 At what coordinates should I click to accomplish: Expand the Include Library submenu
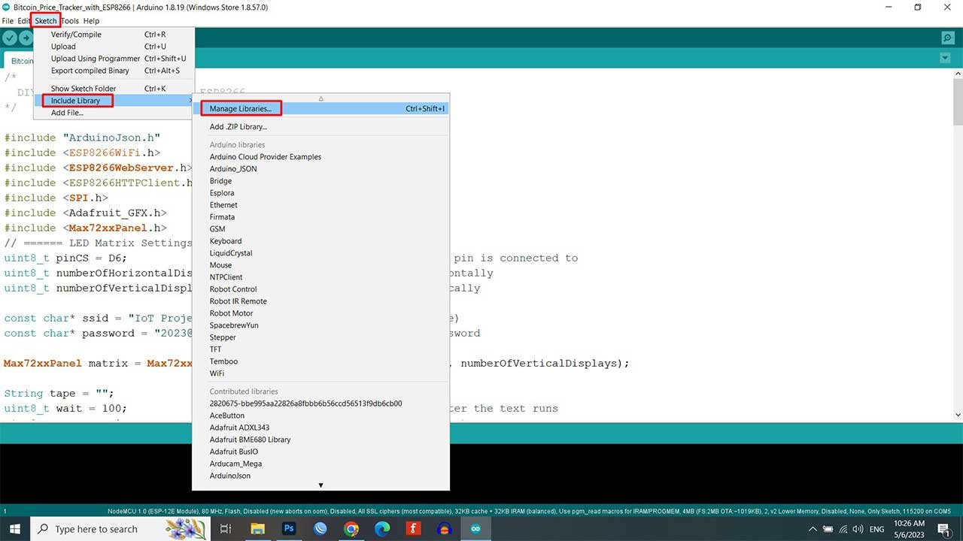tap(114, 101)
